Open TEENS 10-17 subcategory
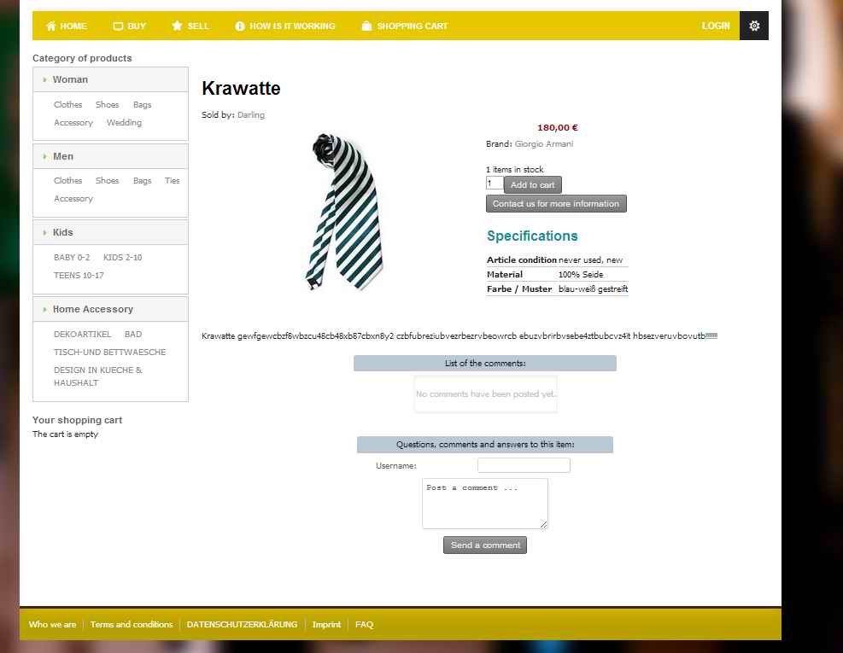 click(x=79, y=276)
